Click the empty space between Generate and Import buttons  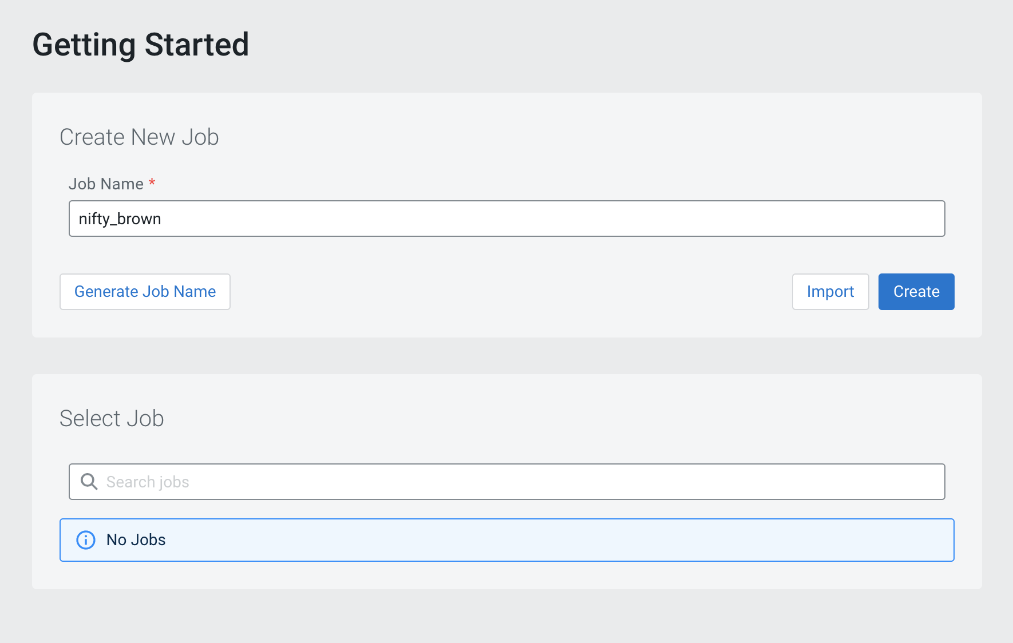pos(511,292)
